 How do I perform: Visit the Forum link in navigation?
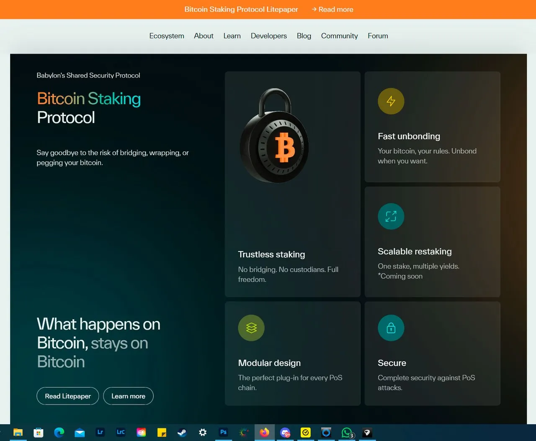pyautogui.click(x=378, y=36)
